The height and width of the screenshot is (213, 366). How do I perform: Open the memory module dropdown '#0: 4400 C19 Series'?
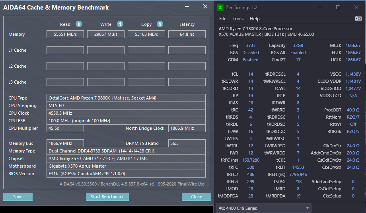click(264, 208)
